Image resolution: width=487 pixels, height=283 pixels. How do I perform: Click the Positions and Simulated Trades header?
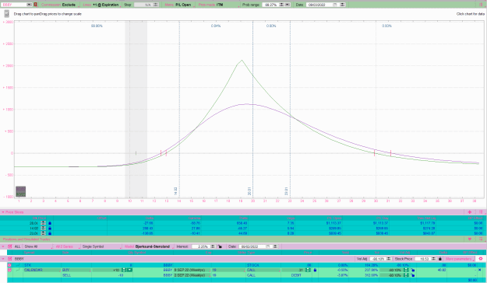pyautogui.click(x=26, y=239)
